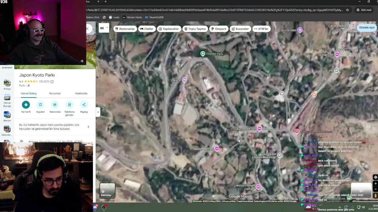Screen dimensions: 378x212
Task: Click the rating info icon
Action: pos(52,82)
